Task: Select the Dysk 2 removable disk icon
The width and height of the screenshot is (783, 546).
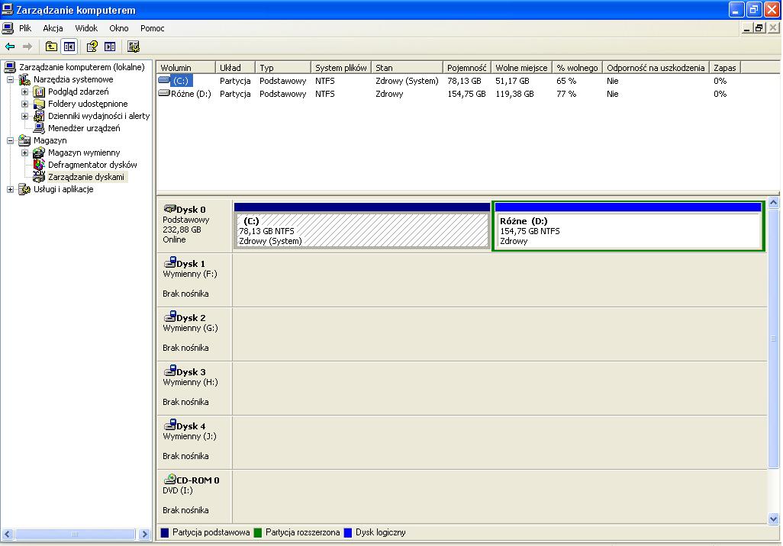Action: tap(169, 316)
